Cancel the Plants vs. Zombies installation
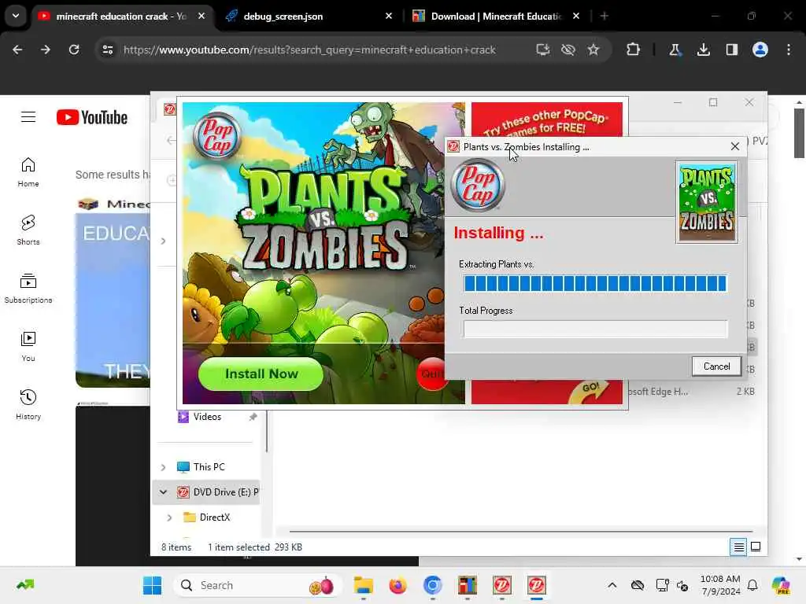The height and width of the screenshot is (604, 806). tap(716, 366)
